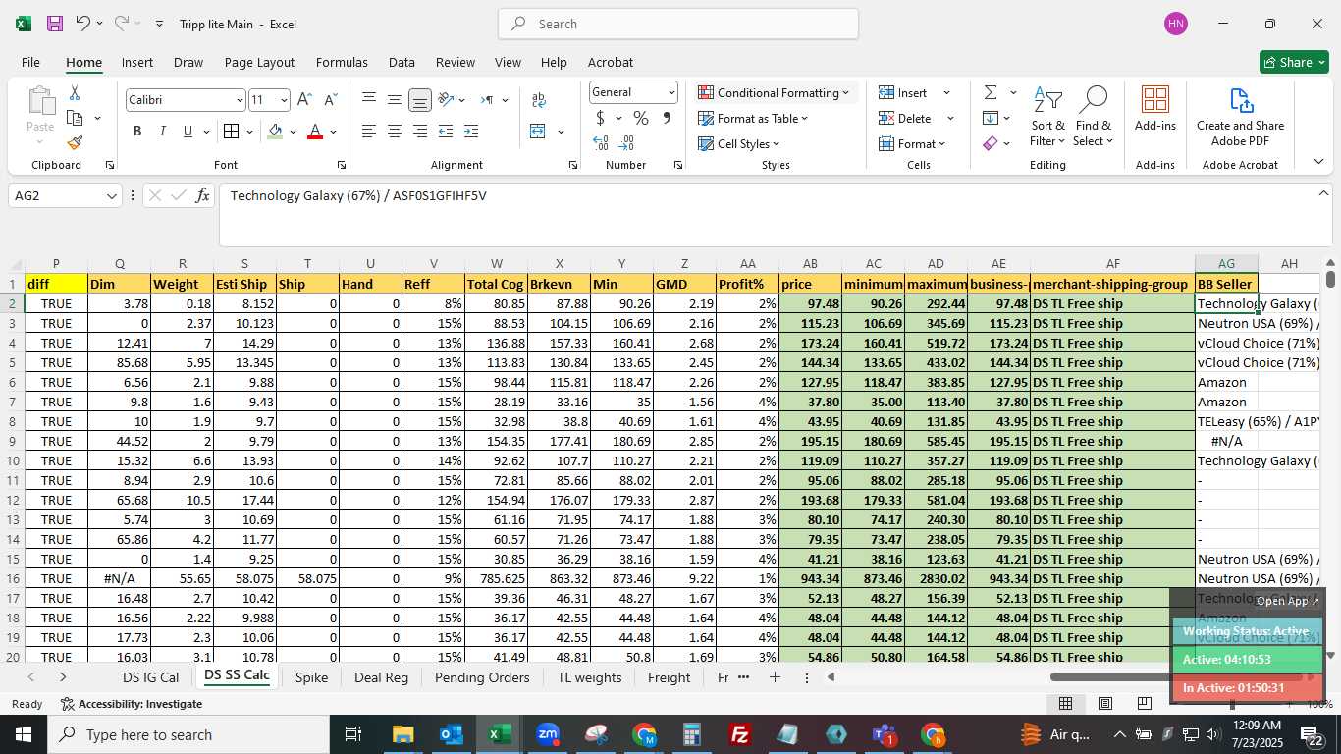Screen dimensions: 1341x754
Task: Click the Font Color red A swatch
Action: [315, 131]
